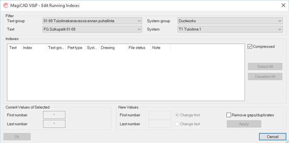This screenshot has height=143, width=289.
Task: Open the System group dropdown showing Ductworks
Action: coord(230,21)
